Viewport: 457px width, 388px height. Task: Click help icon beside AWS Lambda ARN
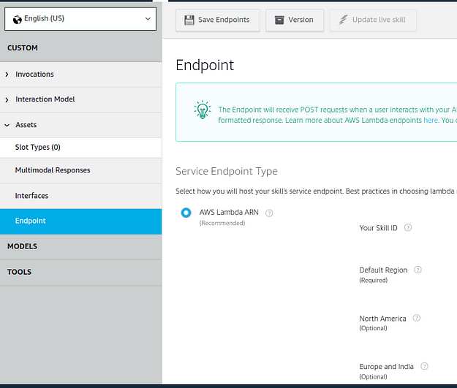[269, 213]
